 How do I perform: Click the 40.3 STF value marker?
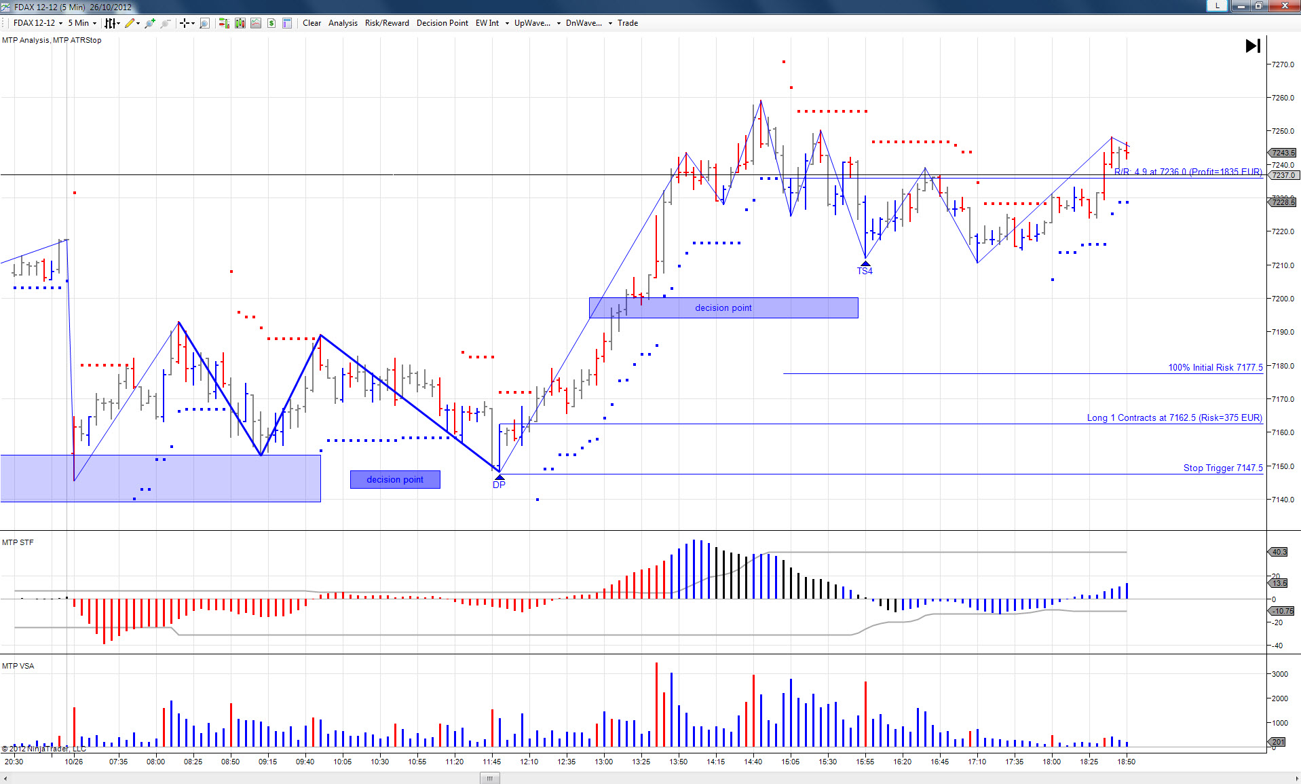click(1279, 552)
